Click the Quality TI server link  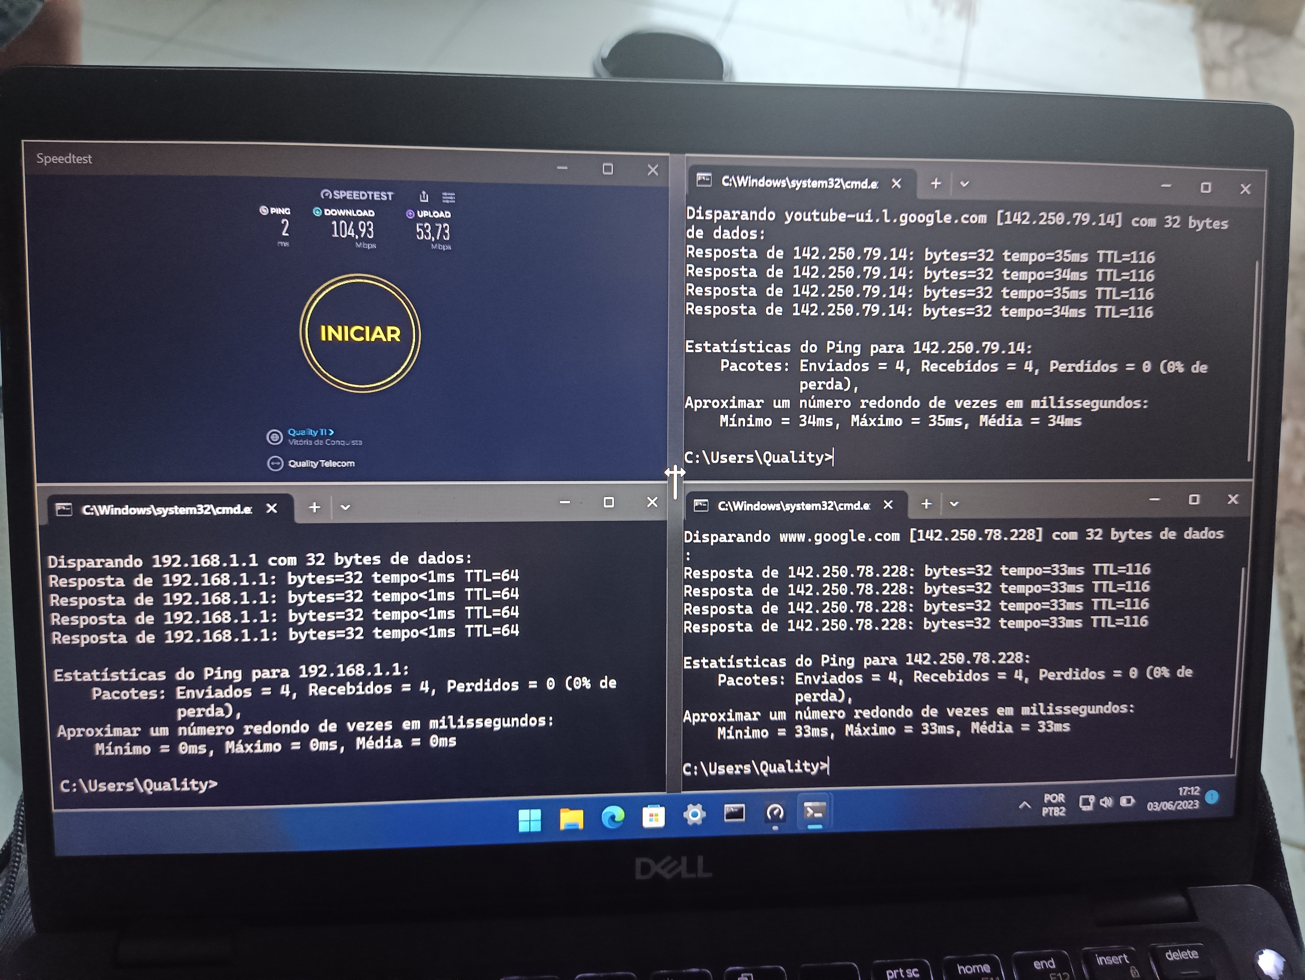[310, 432]
